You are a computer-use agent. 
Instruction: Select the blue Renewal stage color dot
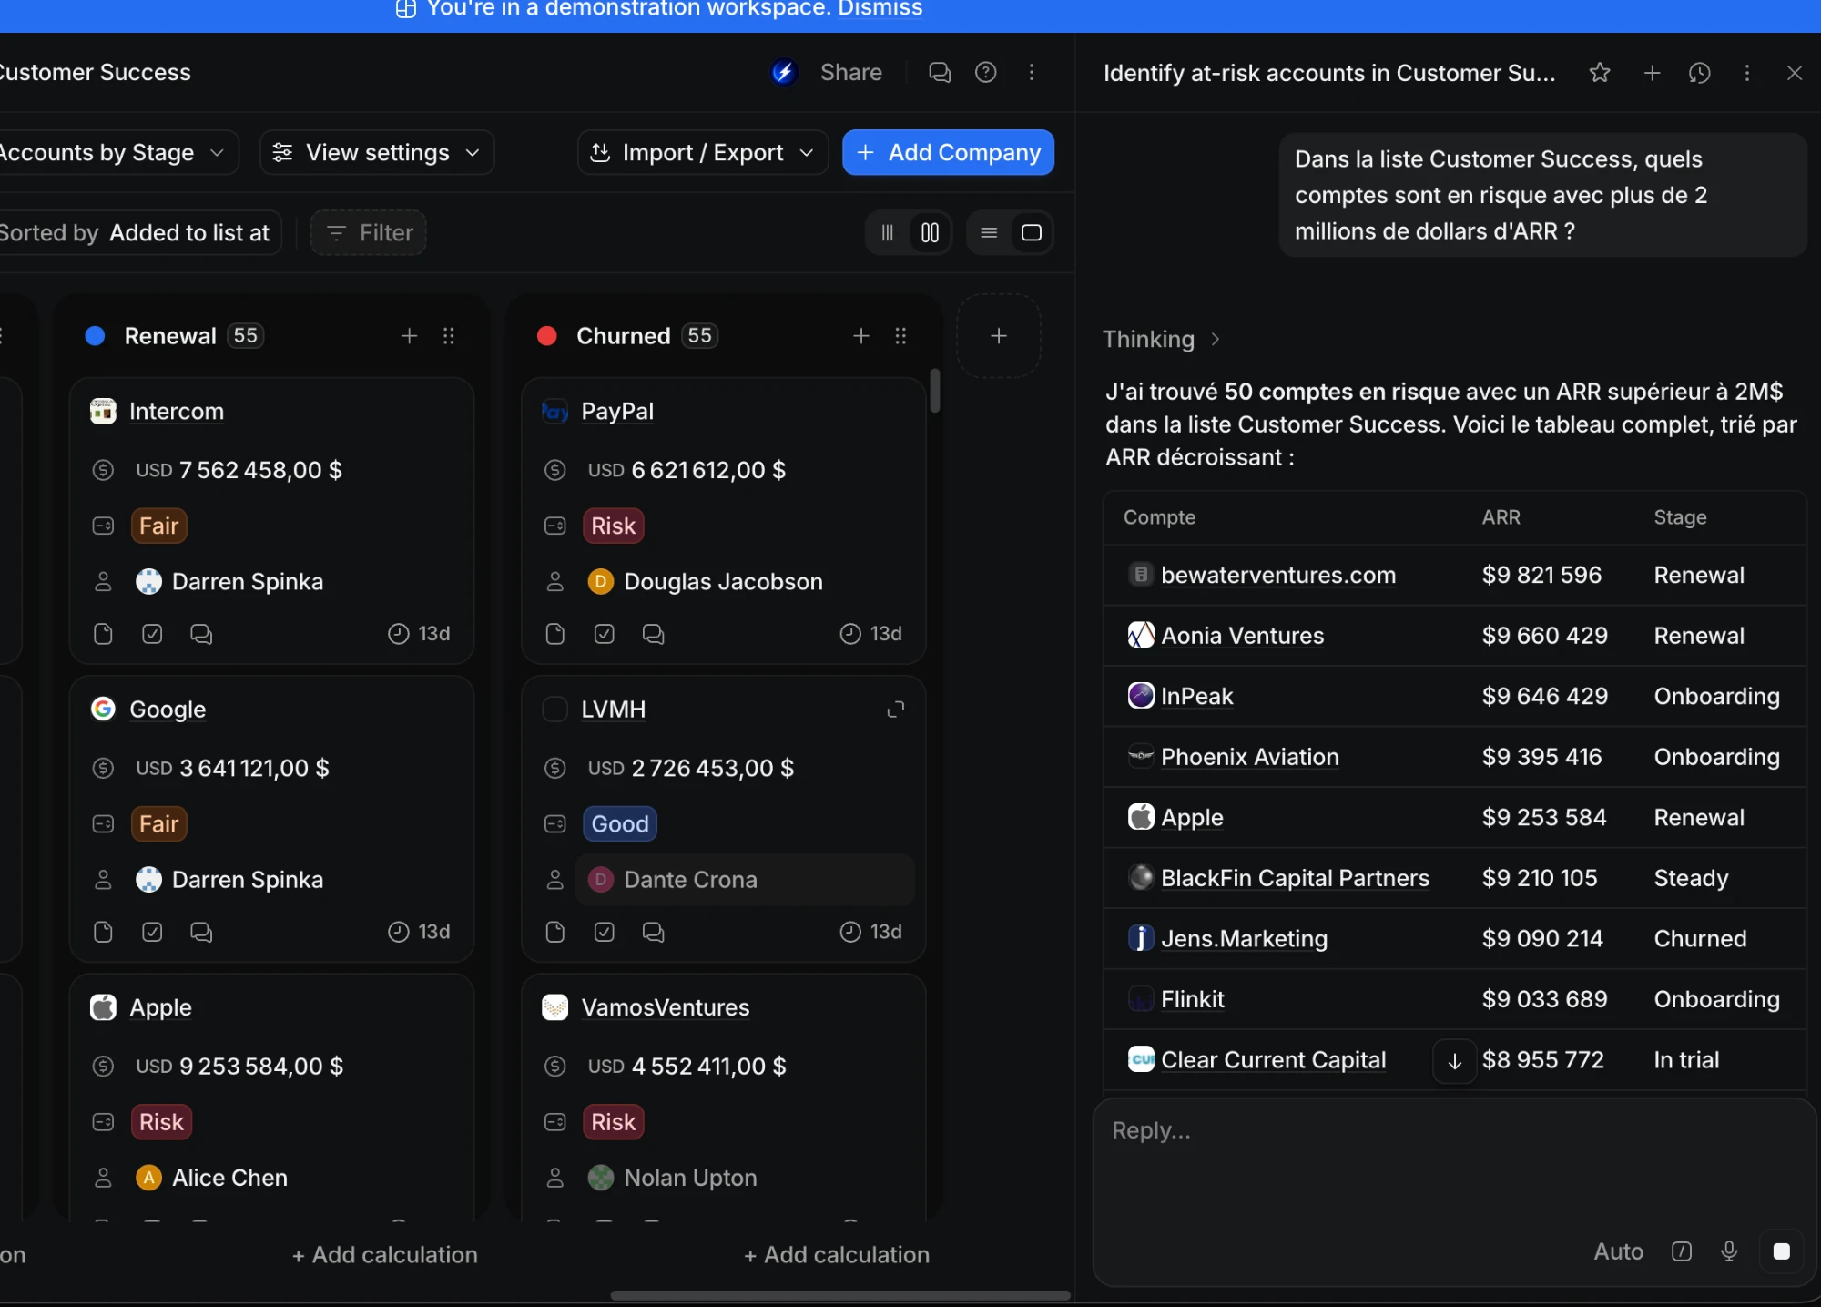(95, 336)
